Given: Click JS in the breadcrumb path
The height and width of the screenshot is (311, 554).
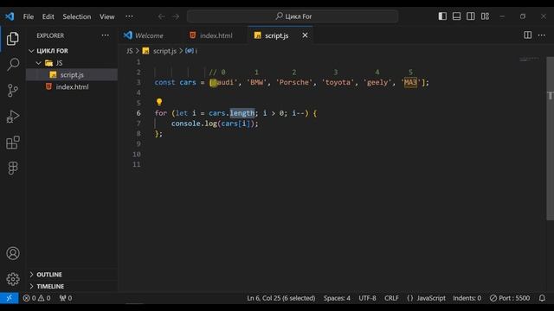Looking at the screenshot, I should (x=129, y=51).
